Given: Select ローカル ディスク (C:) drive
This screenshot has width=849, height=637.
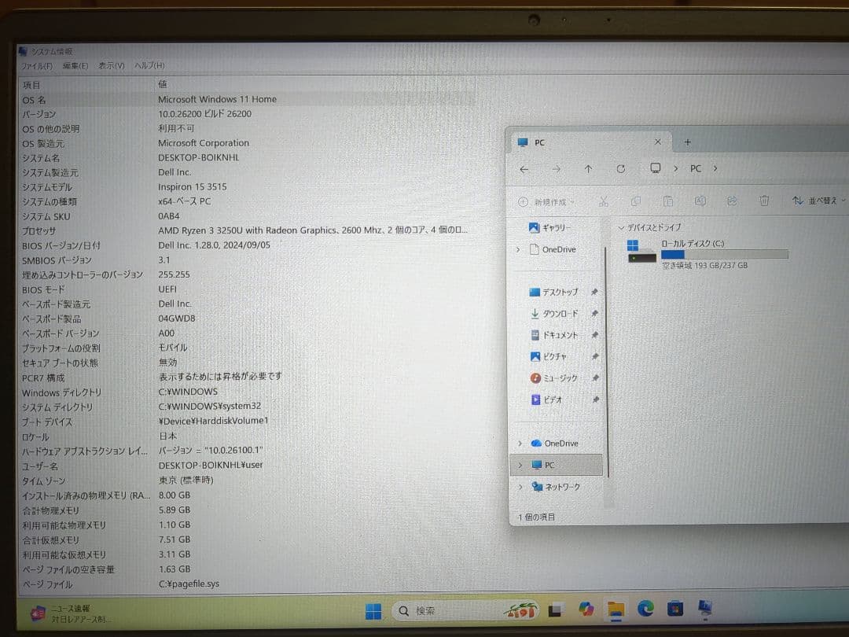Looking at the screenshot, I should [x=707, y=253].
